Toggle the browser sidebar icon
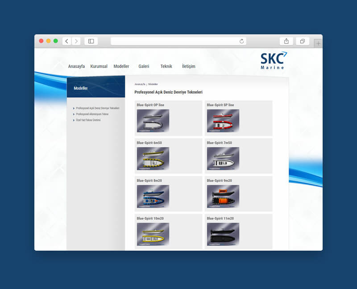This screenshot has width=357, height=289. [91, 41]
